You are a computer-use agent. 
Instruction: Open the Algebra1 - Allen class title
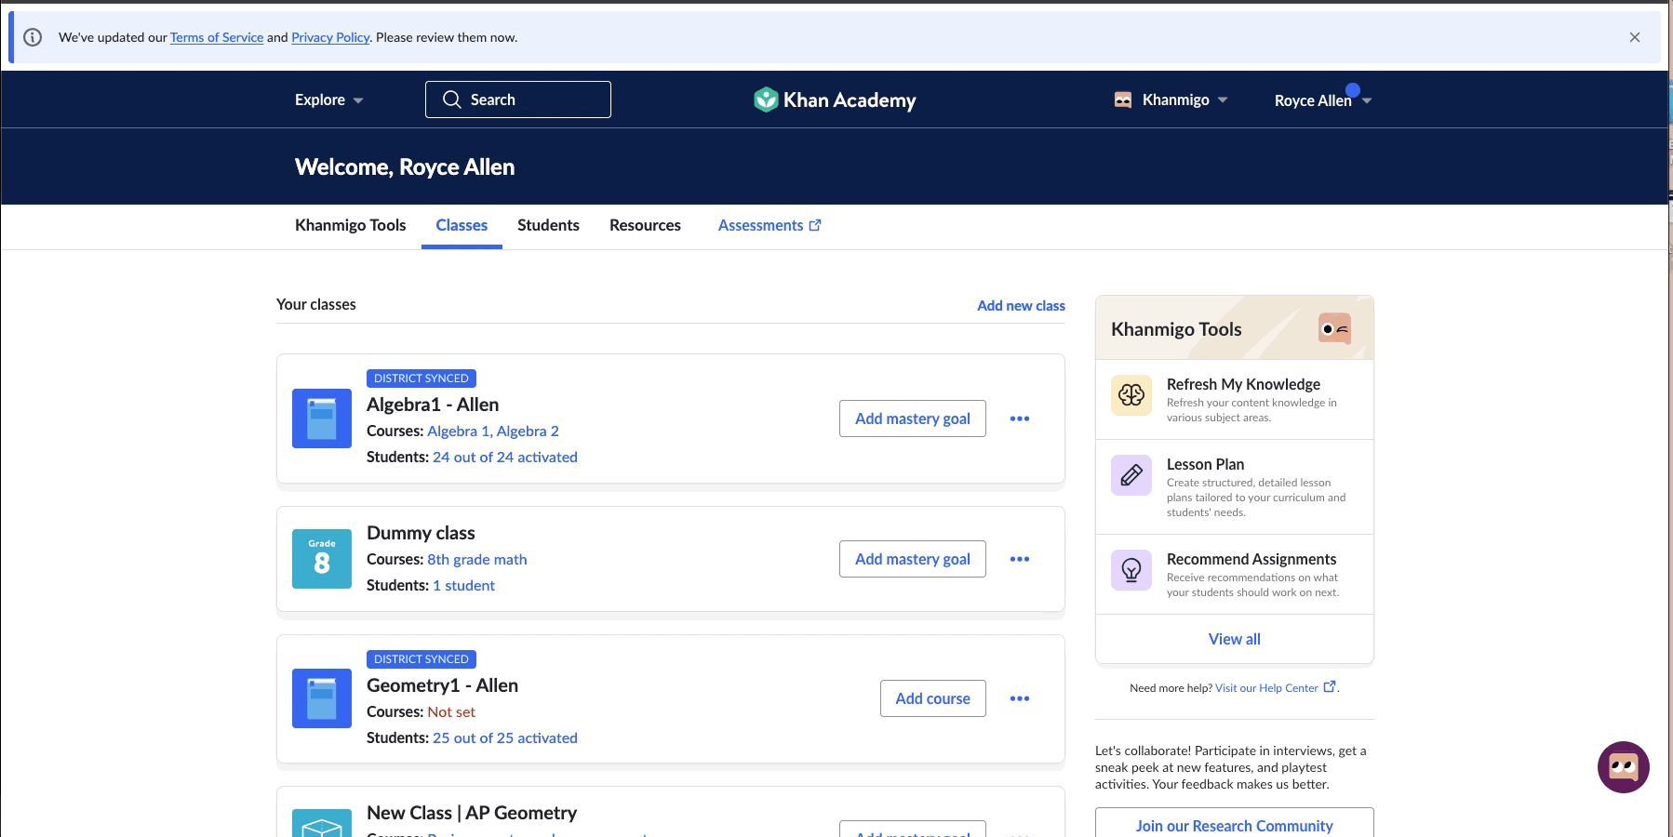coord(433,405)
